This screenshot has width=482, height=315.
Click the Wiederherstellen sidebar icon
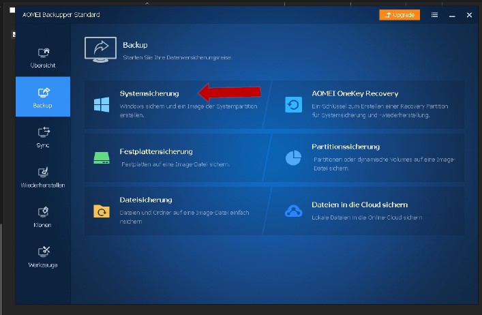coord(43,172)
